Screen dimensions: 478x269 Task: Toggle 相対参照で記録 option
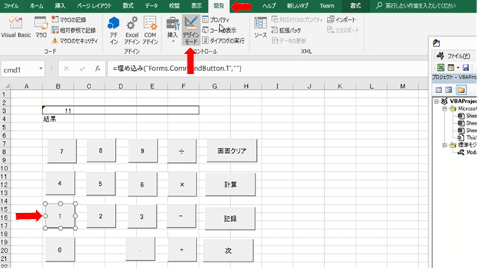(x=73, y=30)
